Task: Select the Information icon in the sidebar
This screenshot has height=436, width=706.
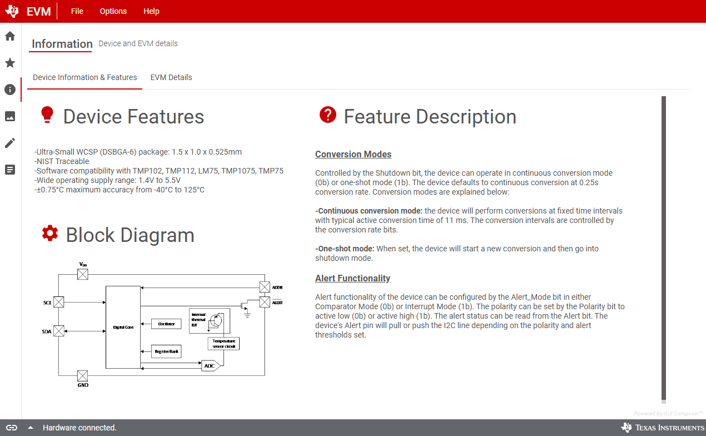Action: (9, 90)
